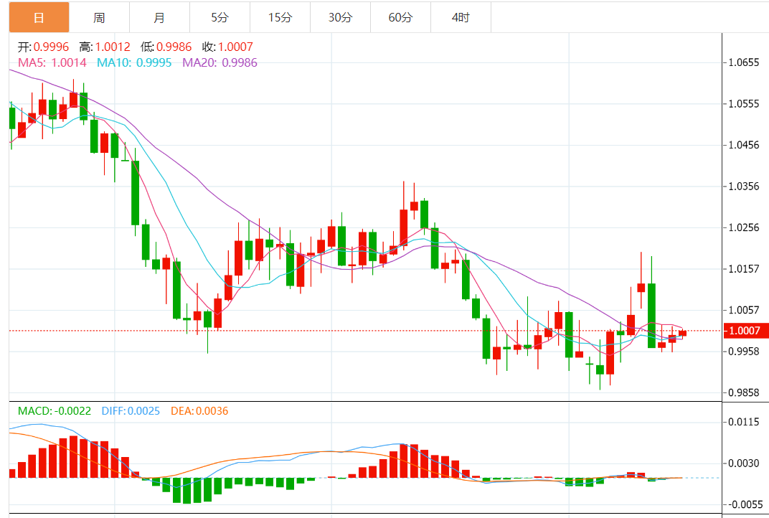Screen dimensions: 769x518
Task: Open the 30分 timeframe tab
Action: (340, 18)
